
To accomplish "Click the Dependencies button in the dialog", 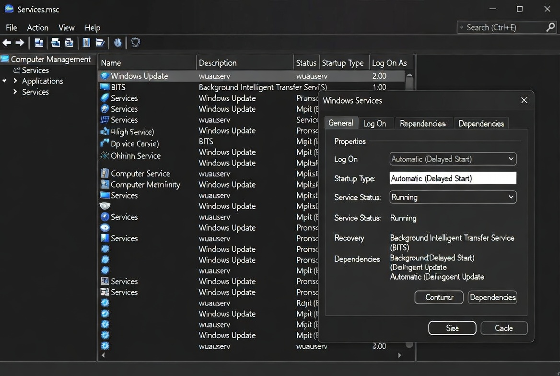I will point(492,297).
